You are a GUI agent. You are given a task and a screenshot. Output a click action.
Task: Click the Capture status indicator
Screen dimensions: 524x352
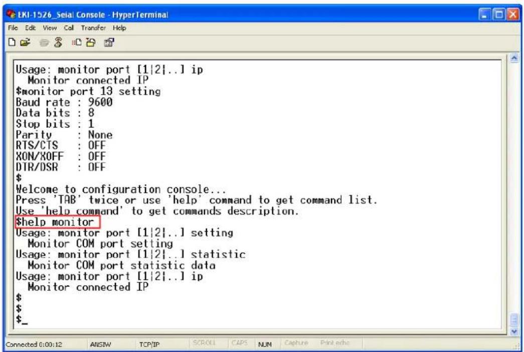pyautogui.click(x=296, y=343)
